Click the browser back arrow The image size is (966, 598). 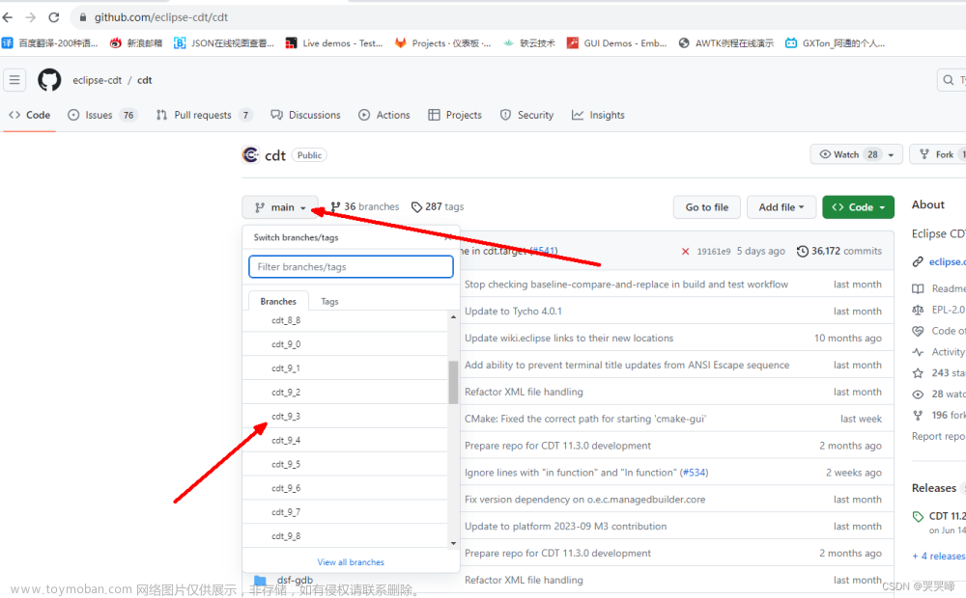(8, 17)
